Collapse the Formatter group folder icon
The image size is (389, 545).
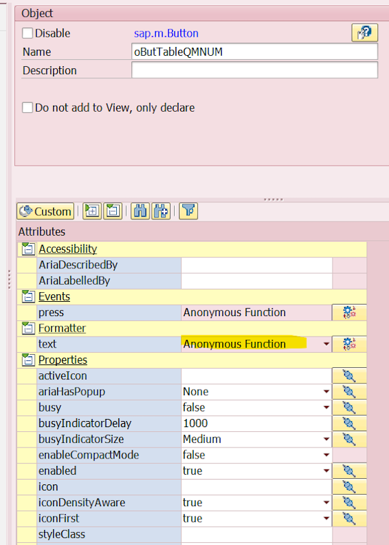pyautogui.click(x=28, y=328)
